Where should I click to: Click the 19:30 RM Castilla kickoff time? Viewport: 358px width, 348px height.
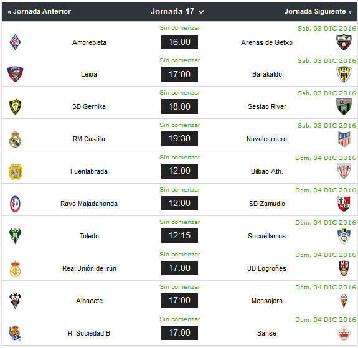click(x=179, y=139)
